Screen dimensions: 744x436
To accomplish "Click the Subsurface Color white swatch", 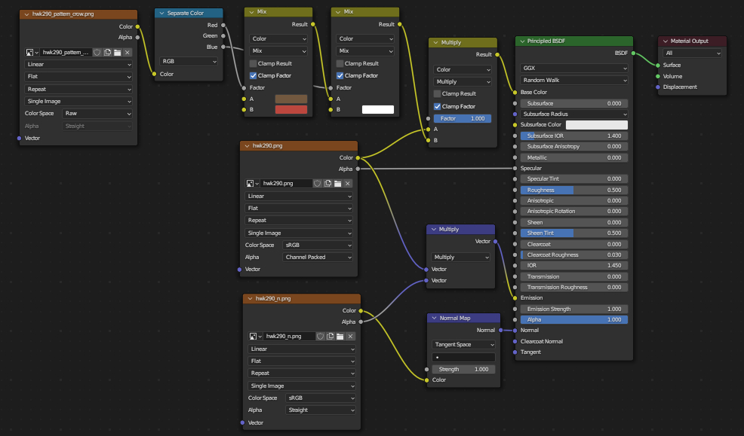I will (x=596, y=125).
